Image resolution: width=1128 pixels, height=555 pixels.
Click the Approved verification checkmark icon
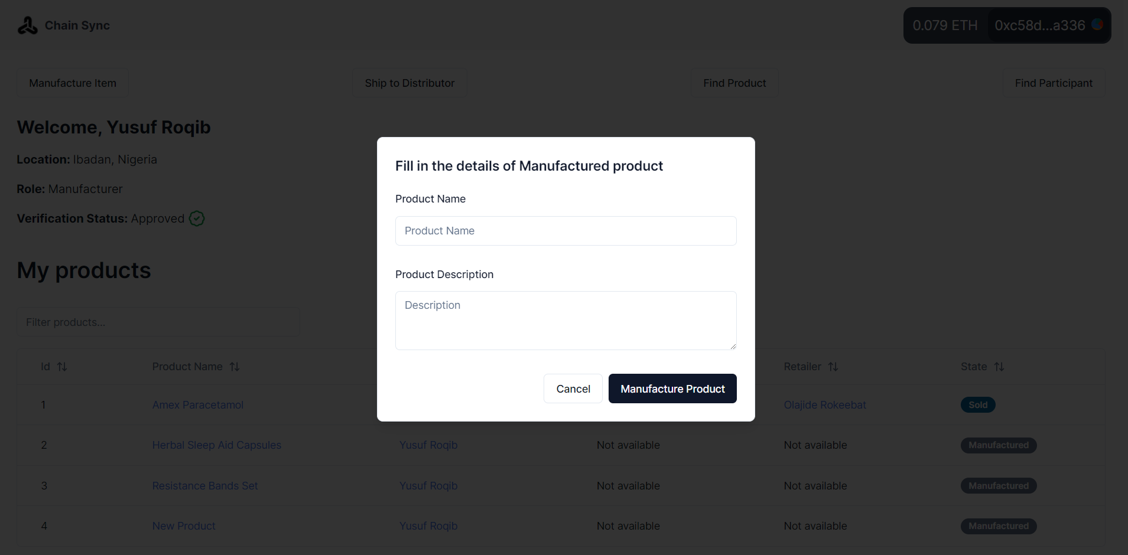pos(197,218)
